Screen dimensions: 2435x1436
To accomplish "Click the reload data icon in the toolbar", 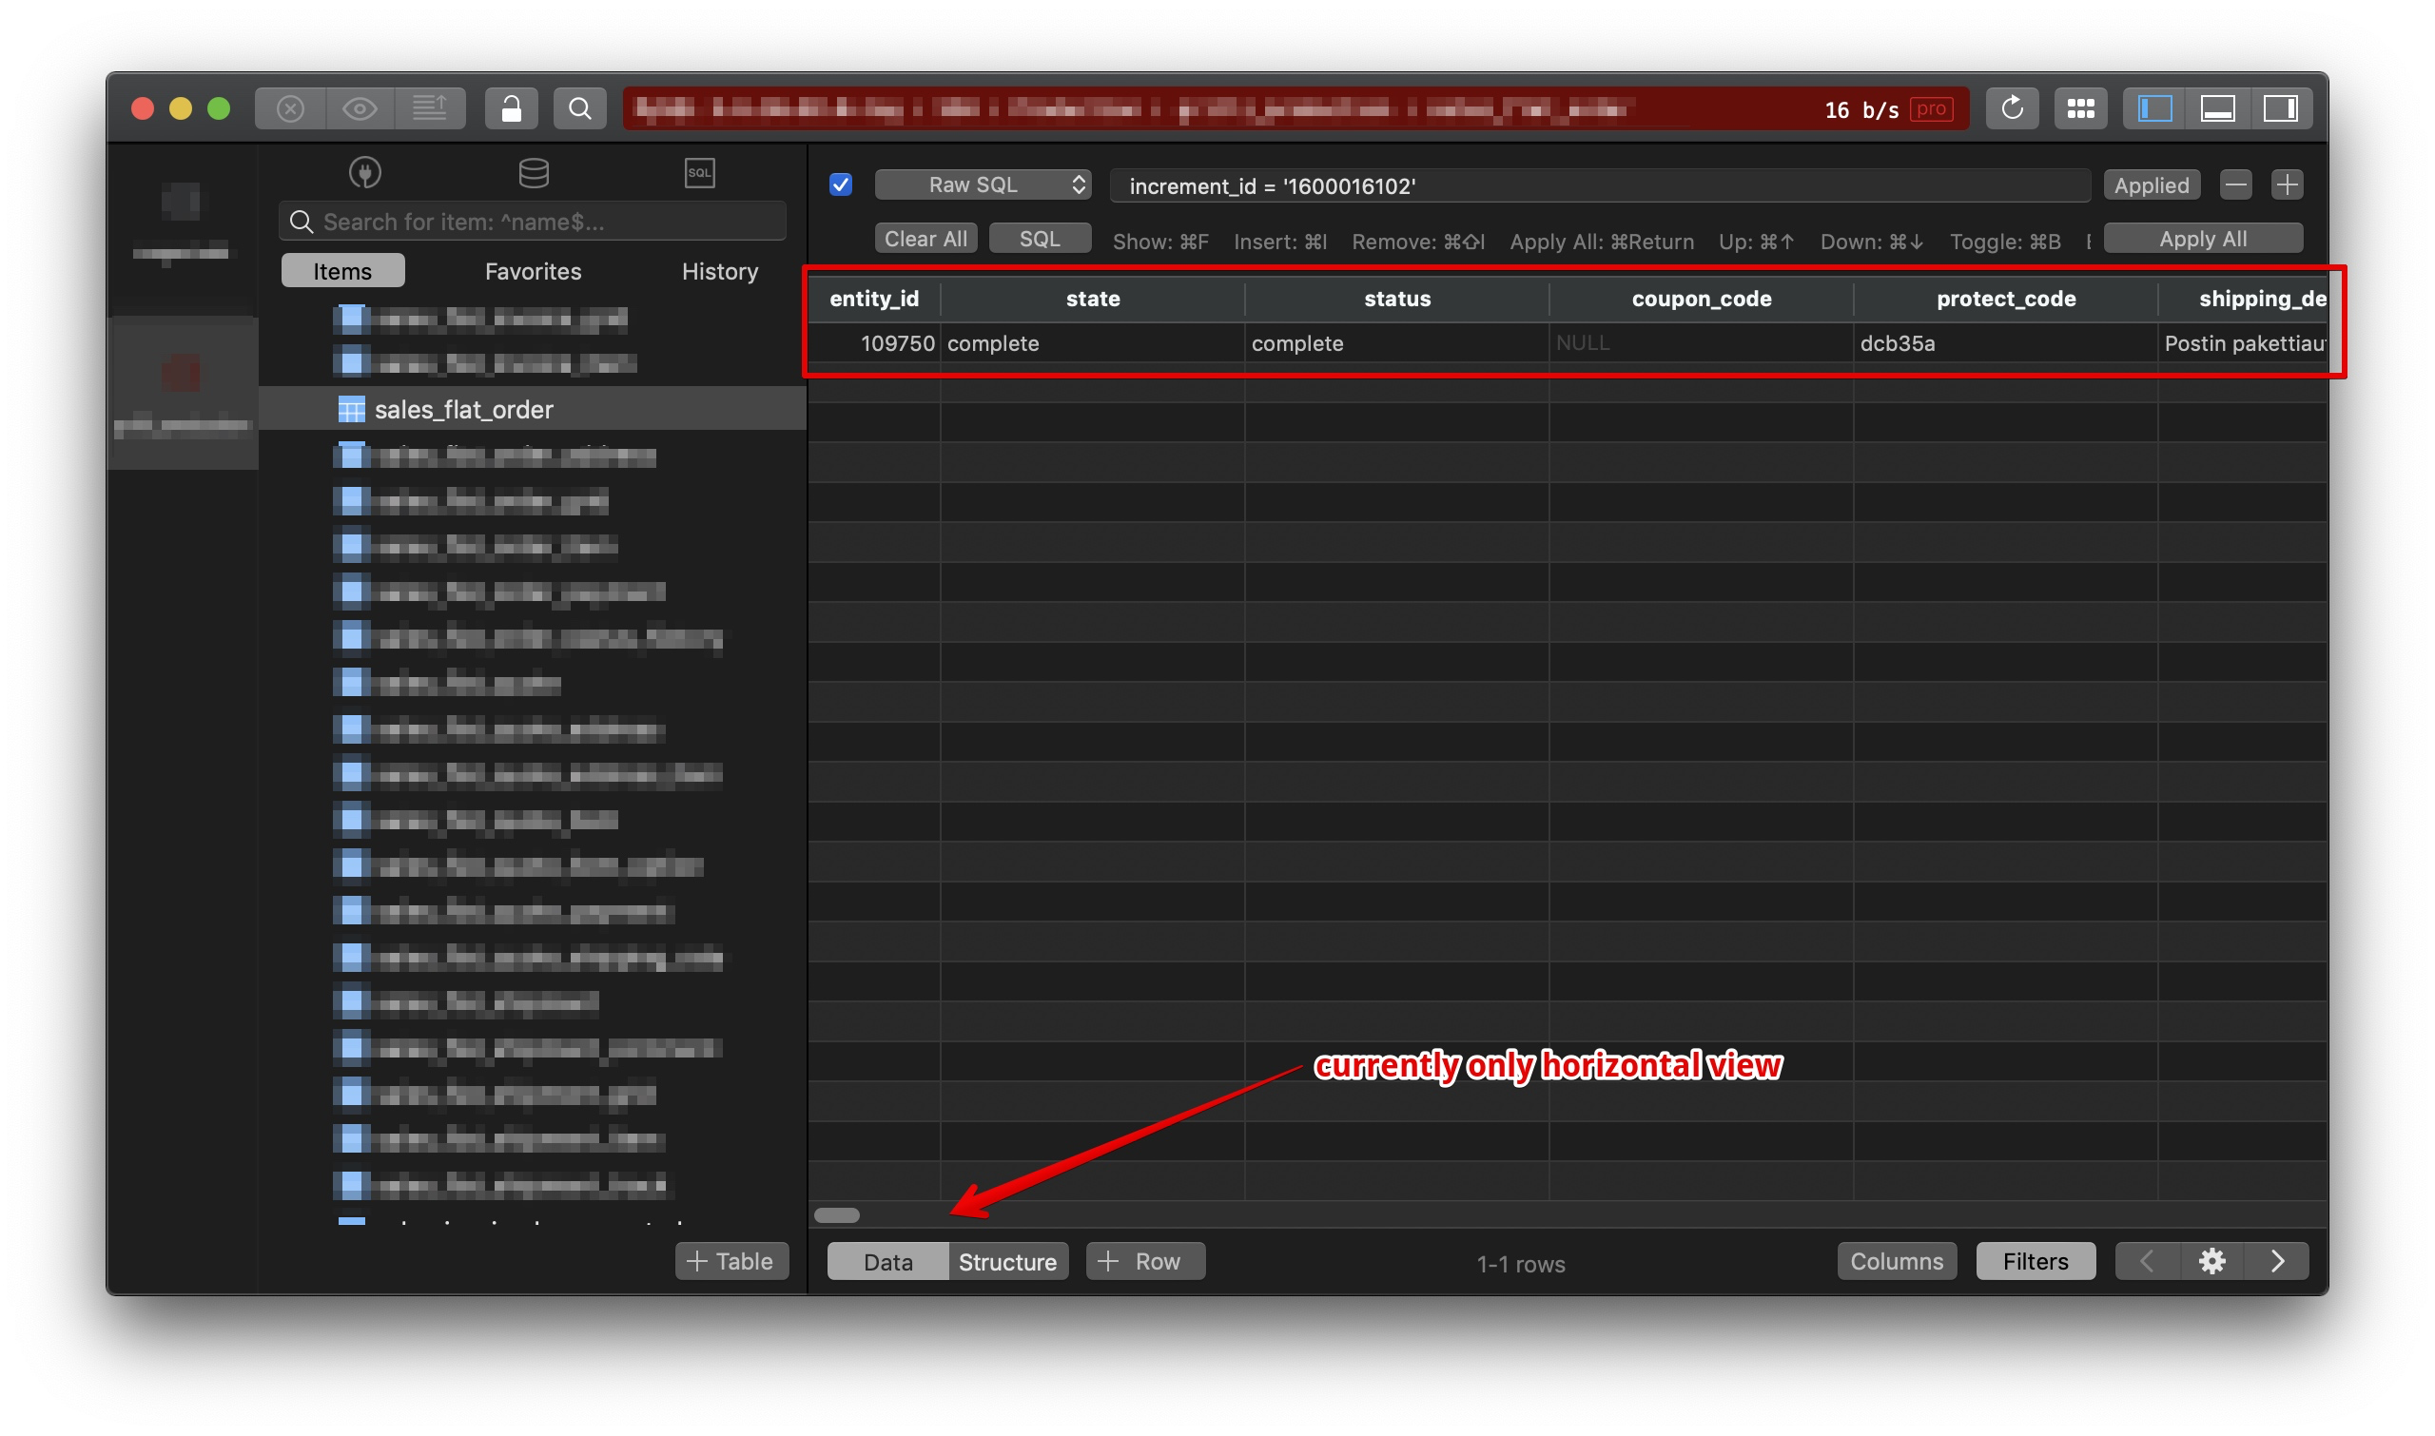I will (x=2013, y=107).
